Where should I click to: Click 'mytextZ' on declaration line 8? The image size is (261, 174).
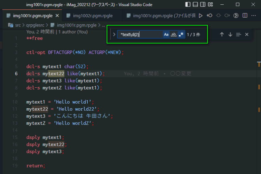pyautogui.click(x=52, y=88)
